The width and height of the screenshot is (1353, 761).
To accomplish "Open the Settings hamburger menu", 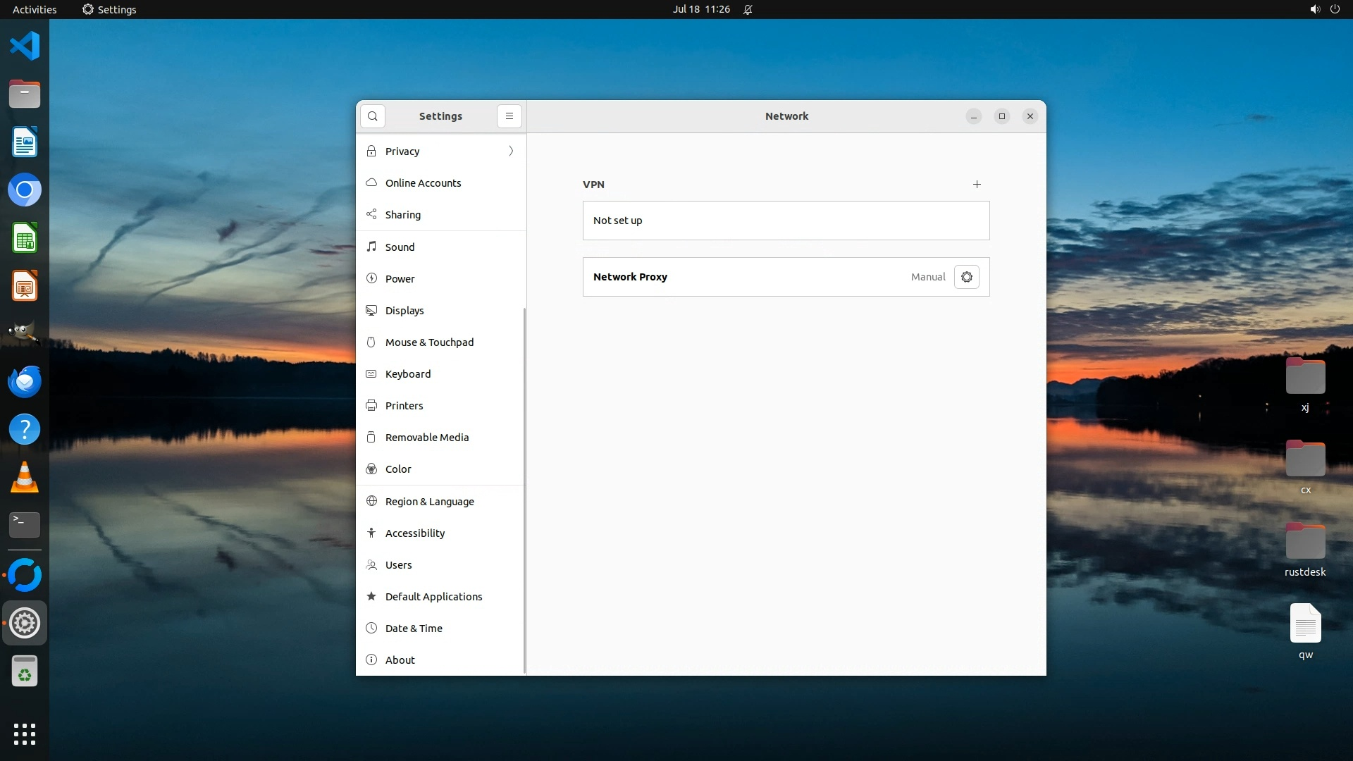I will tap(509, 116).
